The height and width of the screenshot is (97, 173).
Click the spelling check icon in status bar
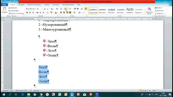click(31, 91)
